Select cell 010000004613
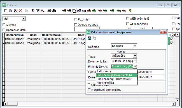182x108 pixels. (15, 43)
